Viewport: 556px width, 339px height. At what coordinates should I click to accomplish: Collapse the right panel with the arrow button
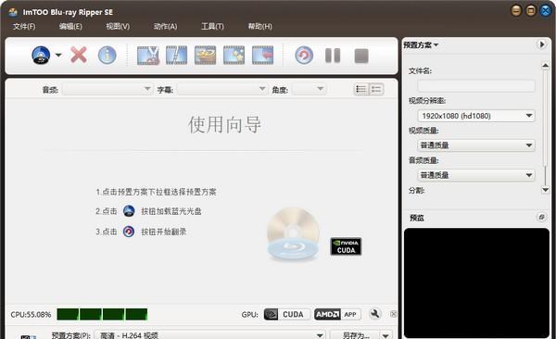point(542,44)
